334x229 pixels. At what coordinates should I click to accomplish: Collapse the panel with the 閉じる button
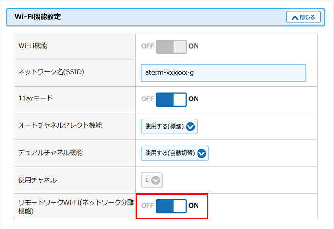tap(303, 17)
